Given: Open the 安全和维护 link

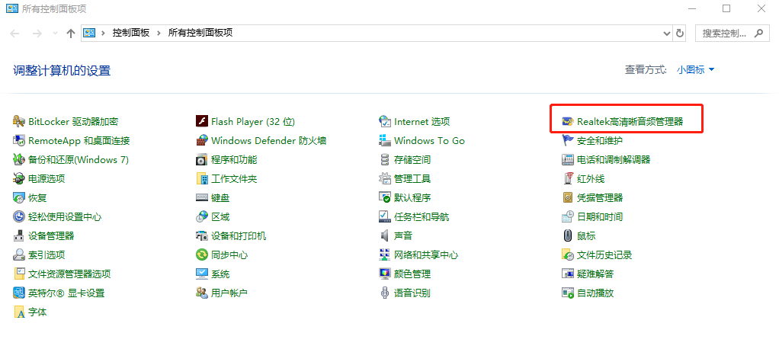Looking at the screenshot, I should [x=600, y=140].
